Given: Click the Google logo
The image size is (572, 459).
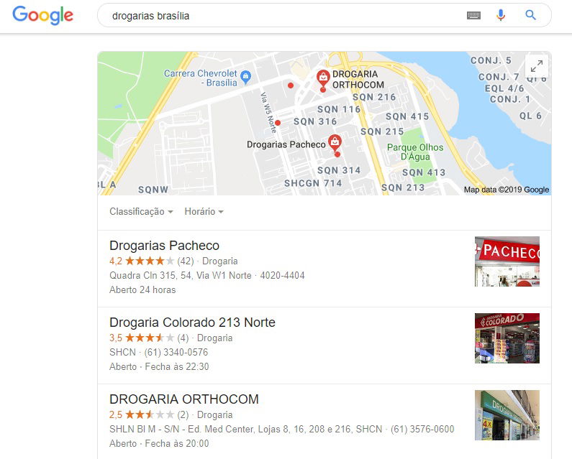Looking at the screenshot, I should click(42, 15).
